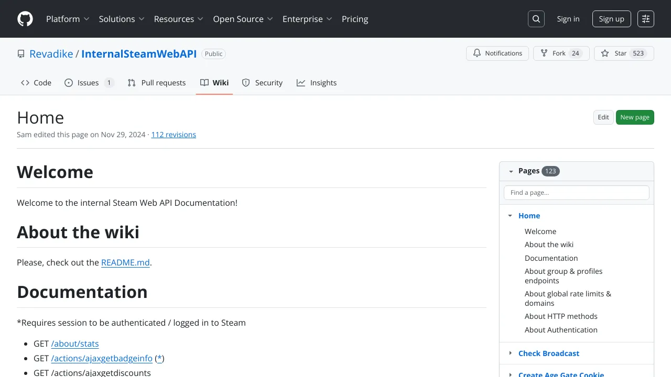Open the command palette icon button
This screenshot has width=671, height=377.
click(646, 19)
